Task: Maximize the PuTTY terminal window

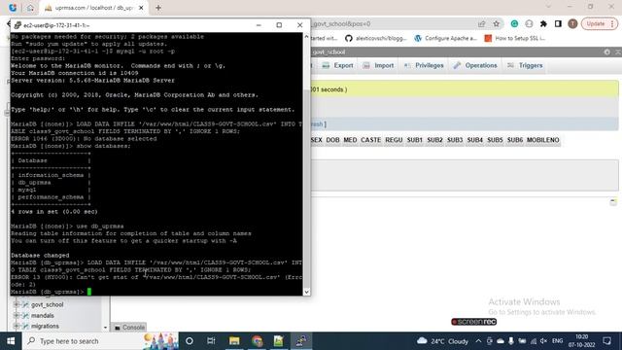Action: coord(279,25)
